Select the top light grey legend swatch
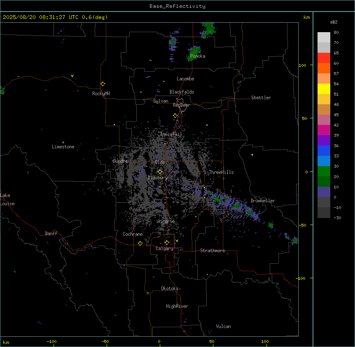The height and width of the screenshot is (347, 355). tap(324, 38)
